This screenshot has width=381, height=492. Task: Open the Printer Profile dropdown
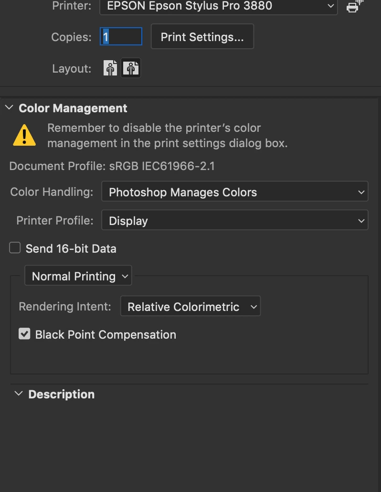(x=234, y=221)
